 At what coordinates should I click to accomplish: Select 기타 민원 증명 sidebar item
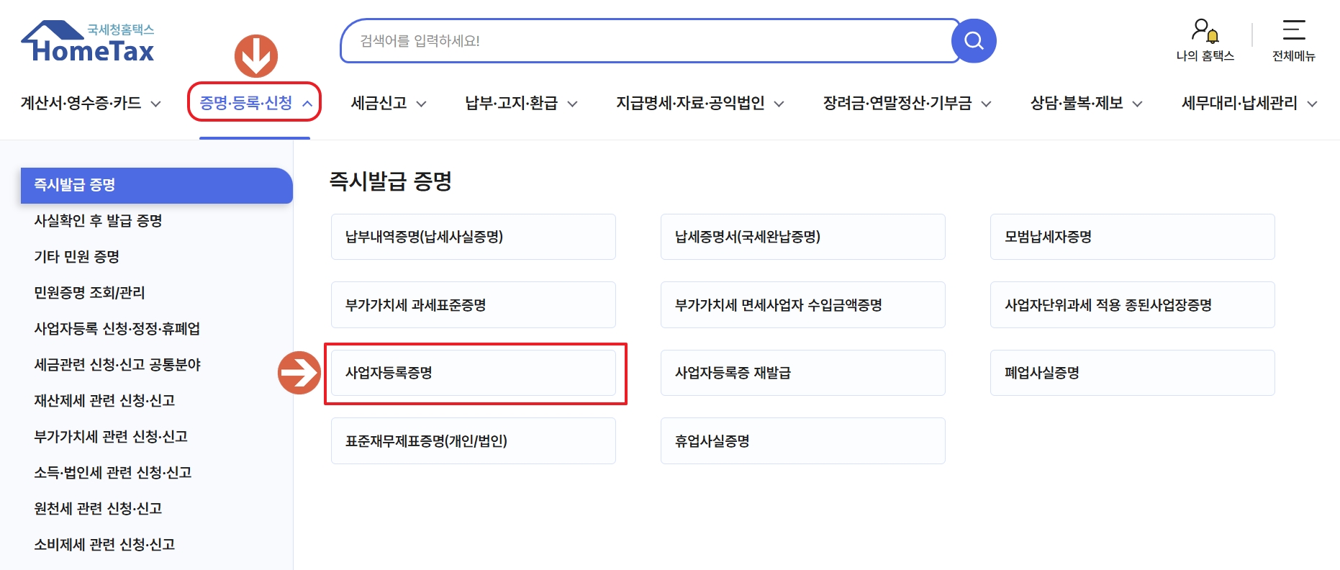coord(77,257)
